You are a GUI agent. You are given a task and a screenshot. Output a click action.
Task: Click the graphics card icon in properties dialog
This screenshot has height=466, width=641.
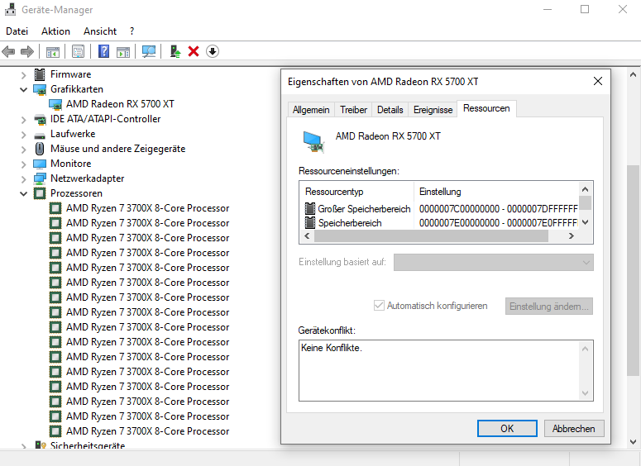313,142
